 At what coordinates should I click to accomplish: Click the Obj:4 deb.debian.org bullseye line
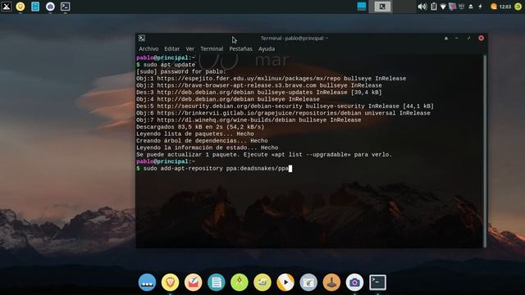point(228,99)
